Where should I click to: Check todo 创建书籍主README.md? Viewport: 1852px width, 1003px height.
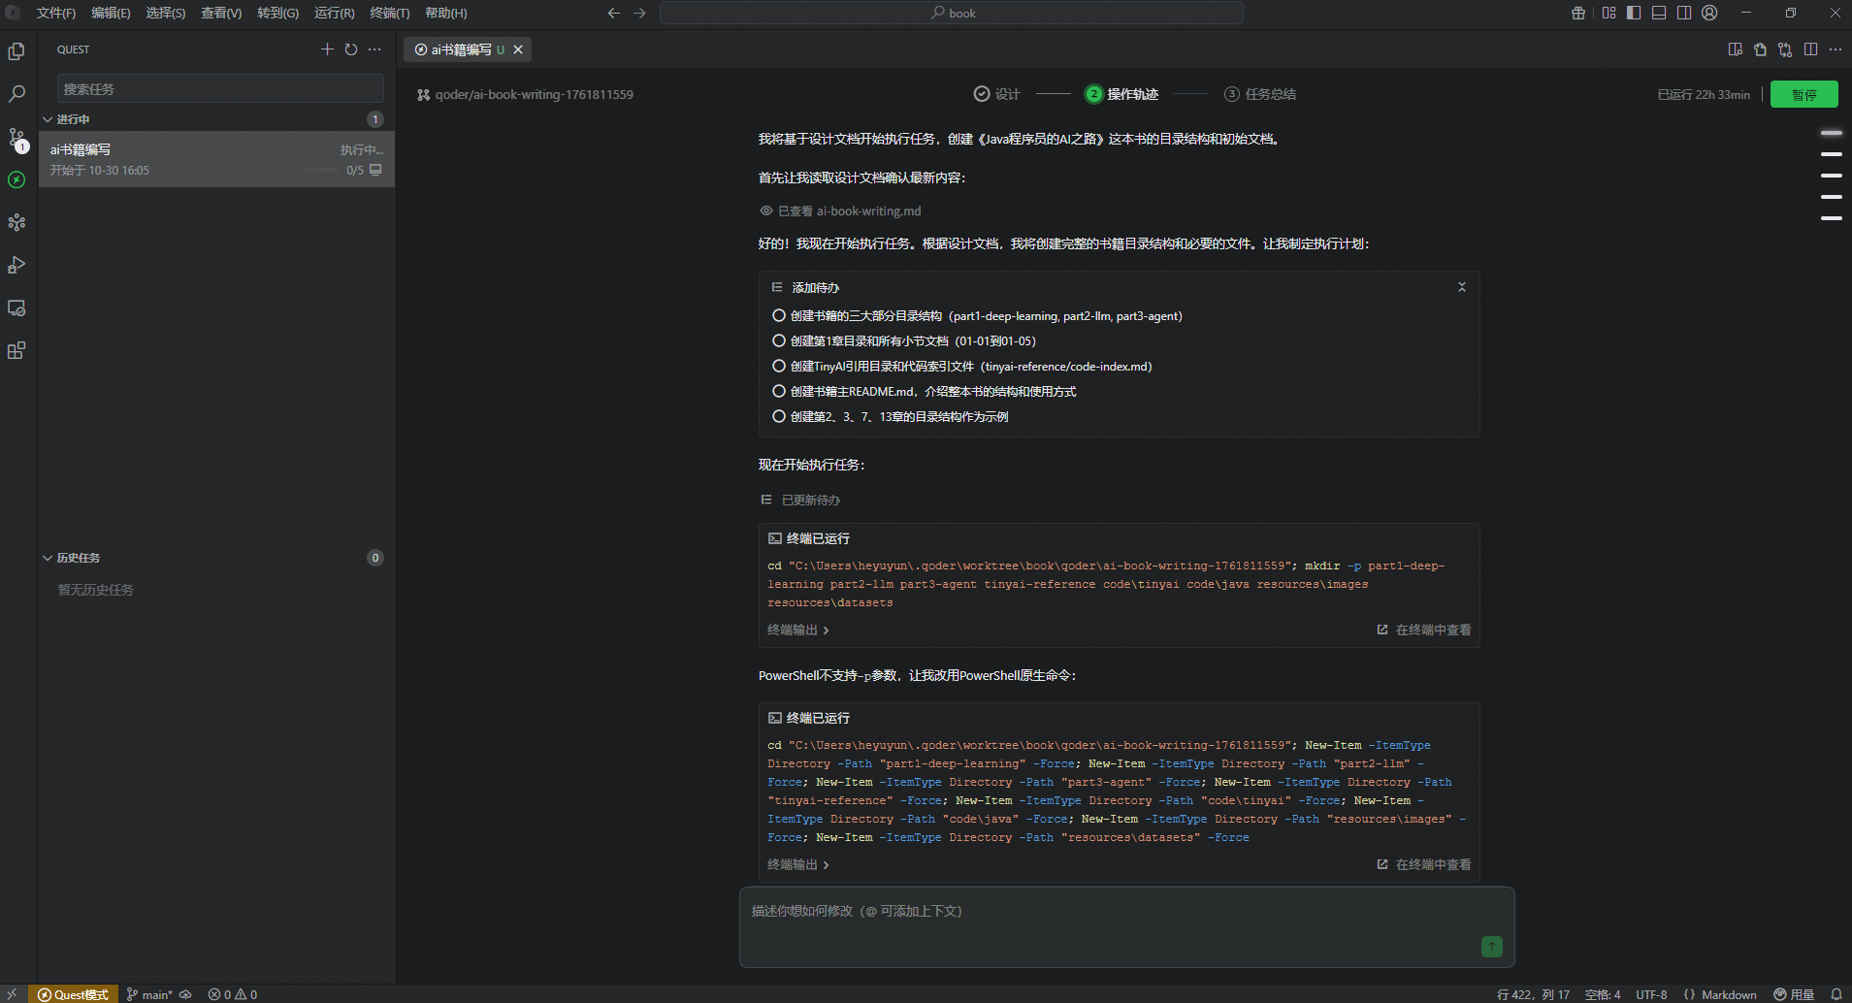tap(778, 391)
